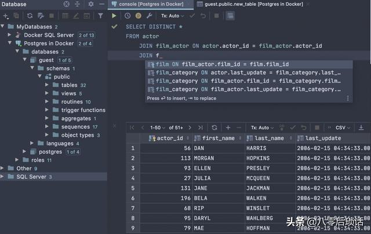Expand the languages folder
Image resolution: width=371 pixels, height=234 pixels.
click(32, 143)
